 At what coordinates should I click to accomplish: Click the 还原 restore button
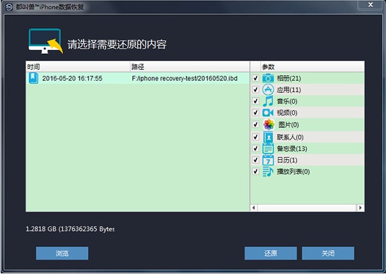[x=270, y=253]
